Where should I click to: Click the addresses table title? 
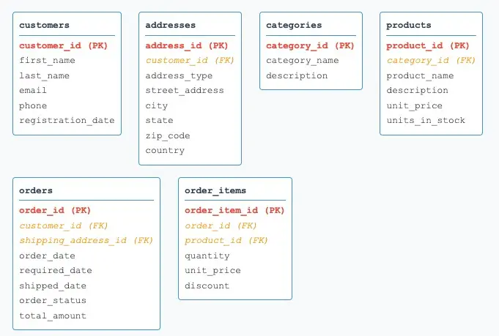point(170,25)
